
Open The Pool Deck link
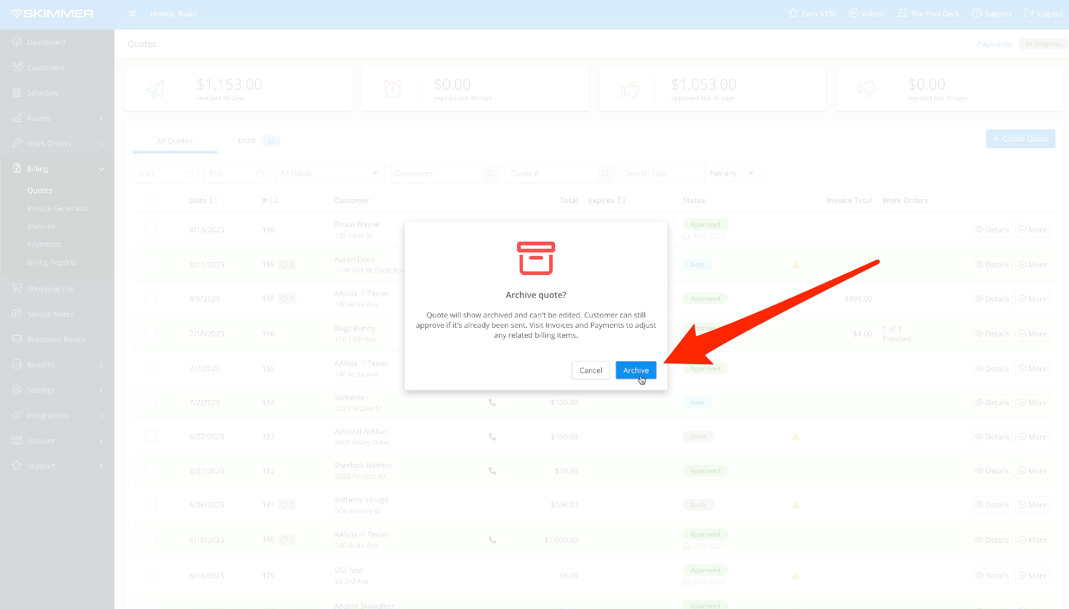pos(929,14)
